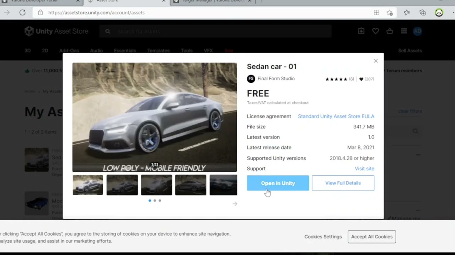Click the split screen apps icon in address bar
The image size is (455, 255).
click(x=376, y=13)
